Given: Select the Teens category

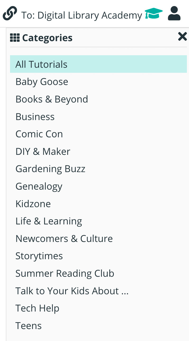Looking at the screenshot, I should 29,326.
